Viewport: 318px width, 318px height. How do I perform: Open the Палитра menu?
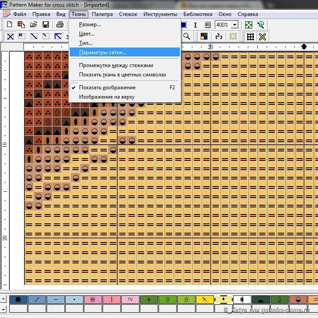coord(102,14)
